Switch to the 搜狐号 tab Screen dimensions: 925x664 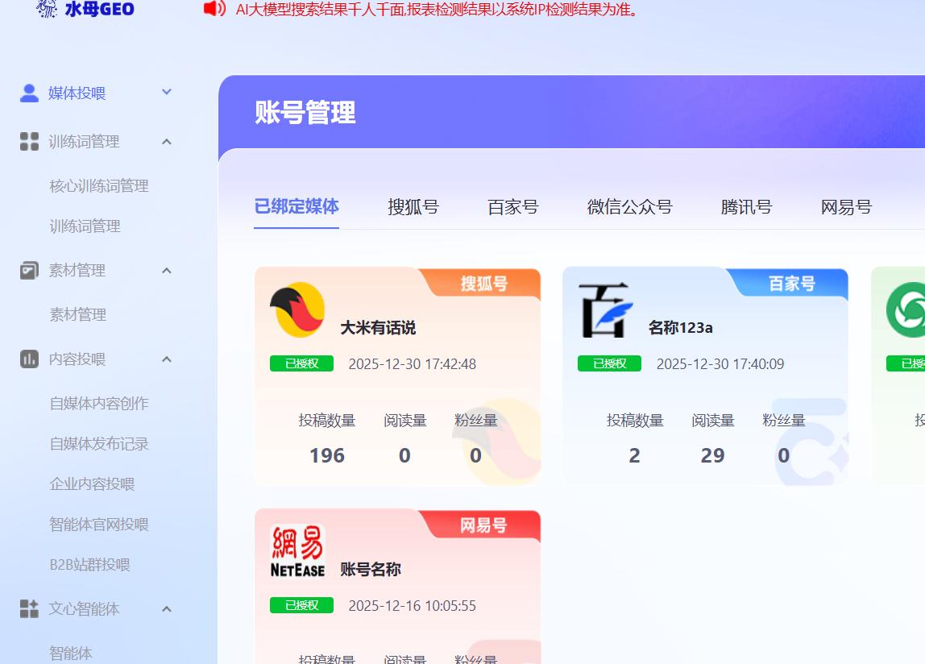[413, 207]
